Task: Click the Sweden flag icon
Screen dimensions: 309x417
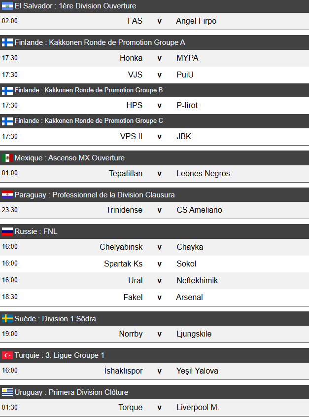Action: pos(7,319)
